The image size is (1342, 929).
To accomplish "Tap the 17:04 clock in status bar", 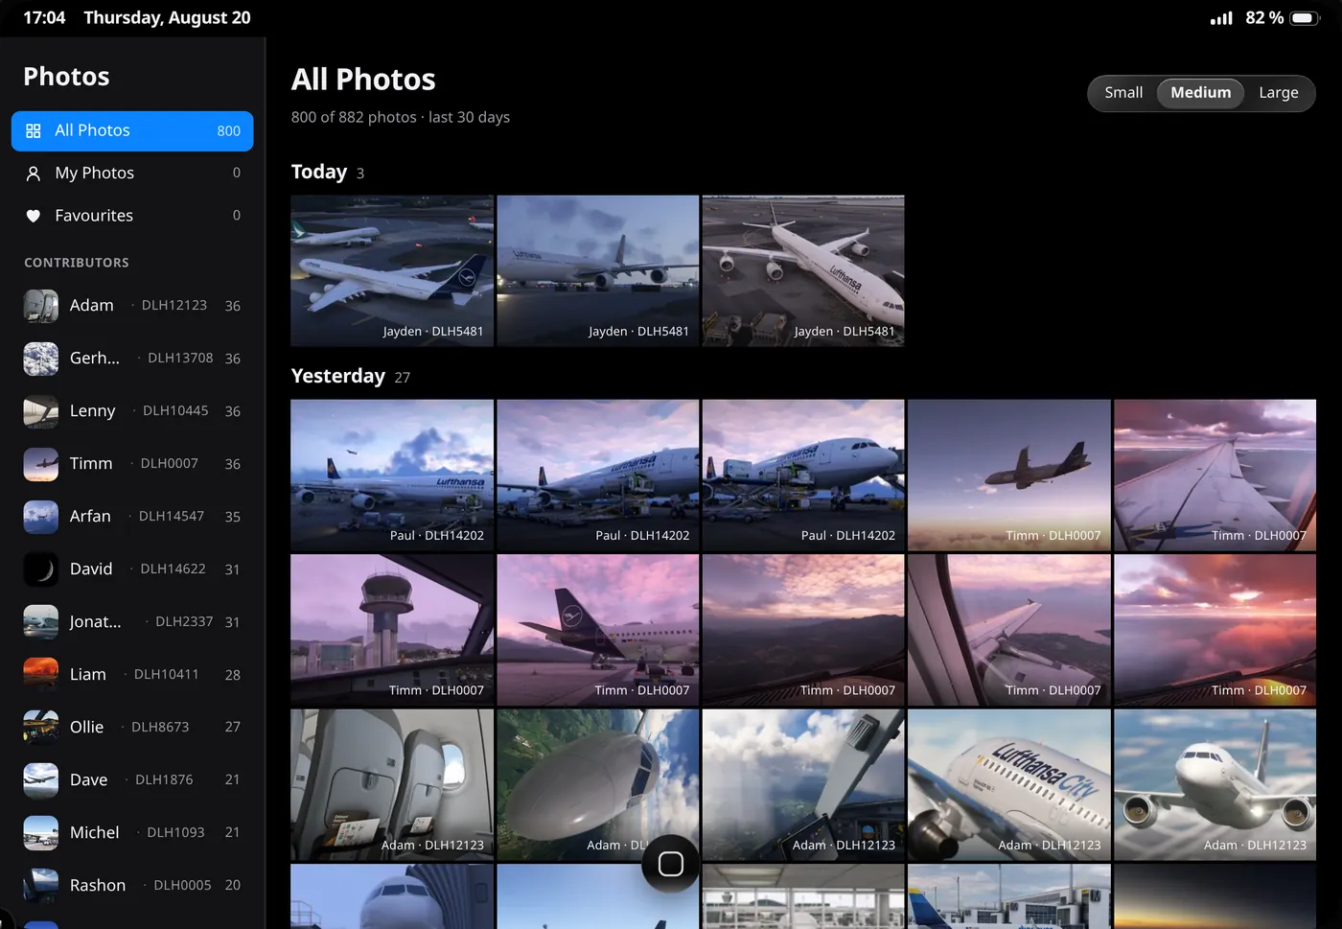I will (44, 18).
